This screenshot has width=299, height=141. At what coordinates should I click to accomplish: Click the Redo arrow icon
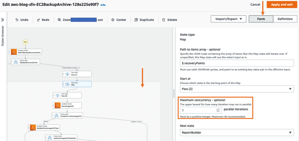point(38,20)
